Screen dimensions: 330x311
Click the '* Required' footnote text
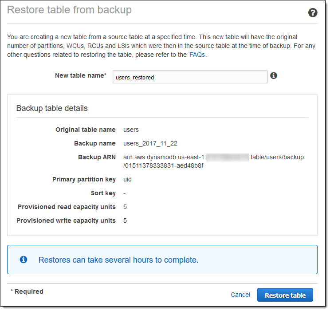click(x=27, y=291)
